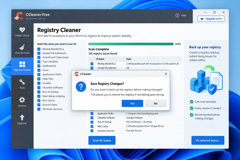Select the app.dll.mui path cell

click(x=145, y=126)
